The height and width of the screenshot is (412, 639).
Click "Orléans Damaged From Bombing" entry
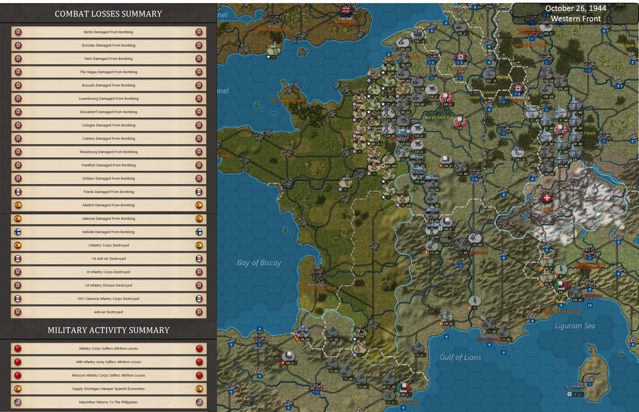[109, 178]
